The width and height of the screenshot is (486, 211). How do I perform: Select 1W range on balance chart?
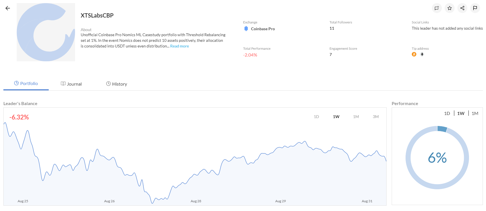click(336, 117)
